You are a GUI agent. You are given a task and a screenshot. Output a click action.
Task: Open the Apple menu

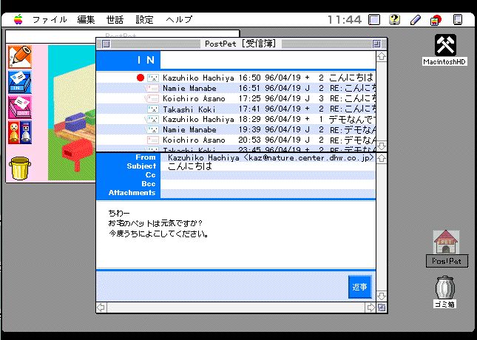click(18, 20)
